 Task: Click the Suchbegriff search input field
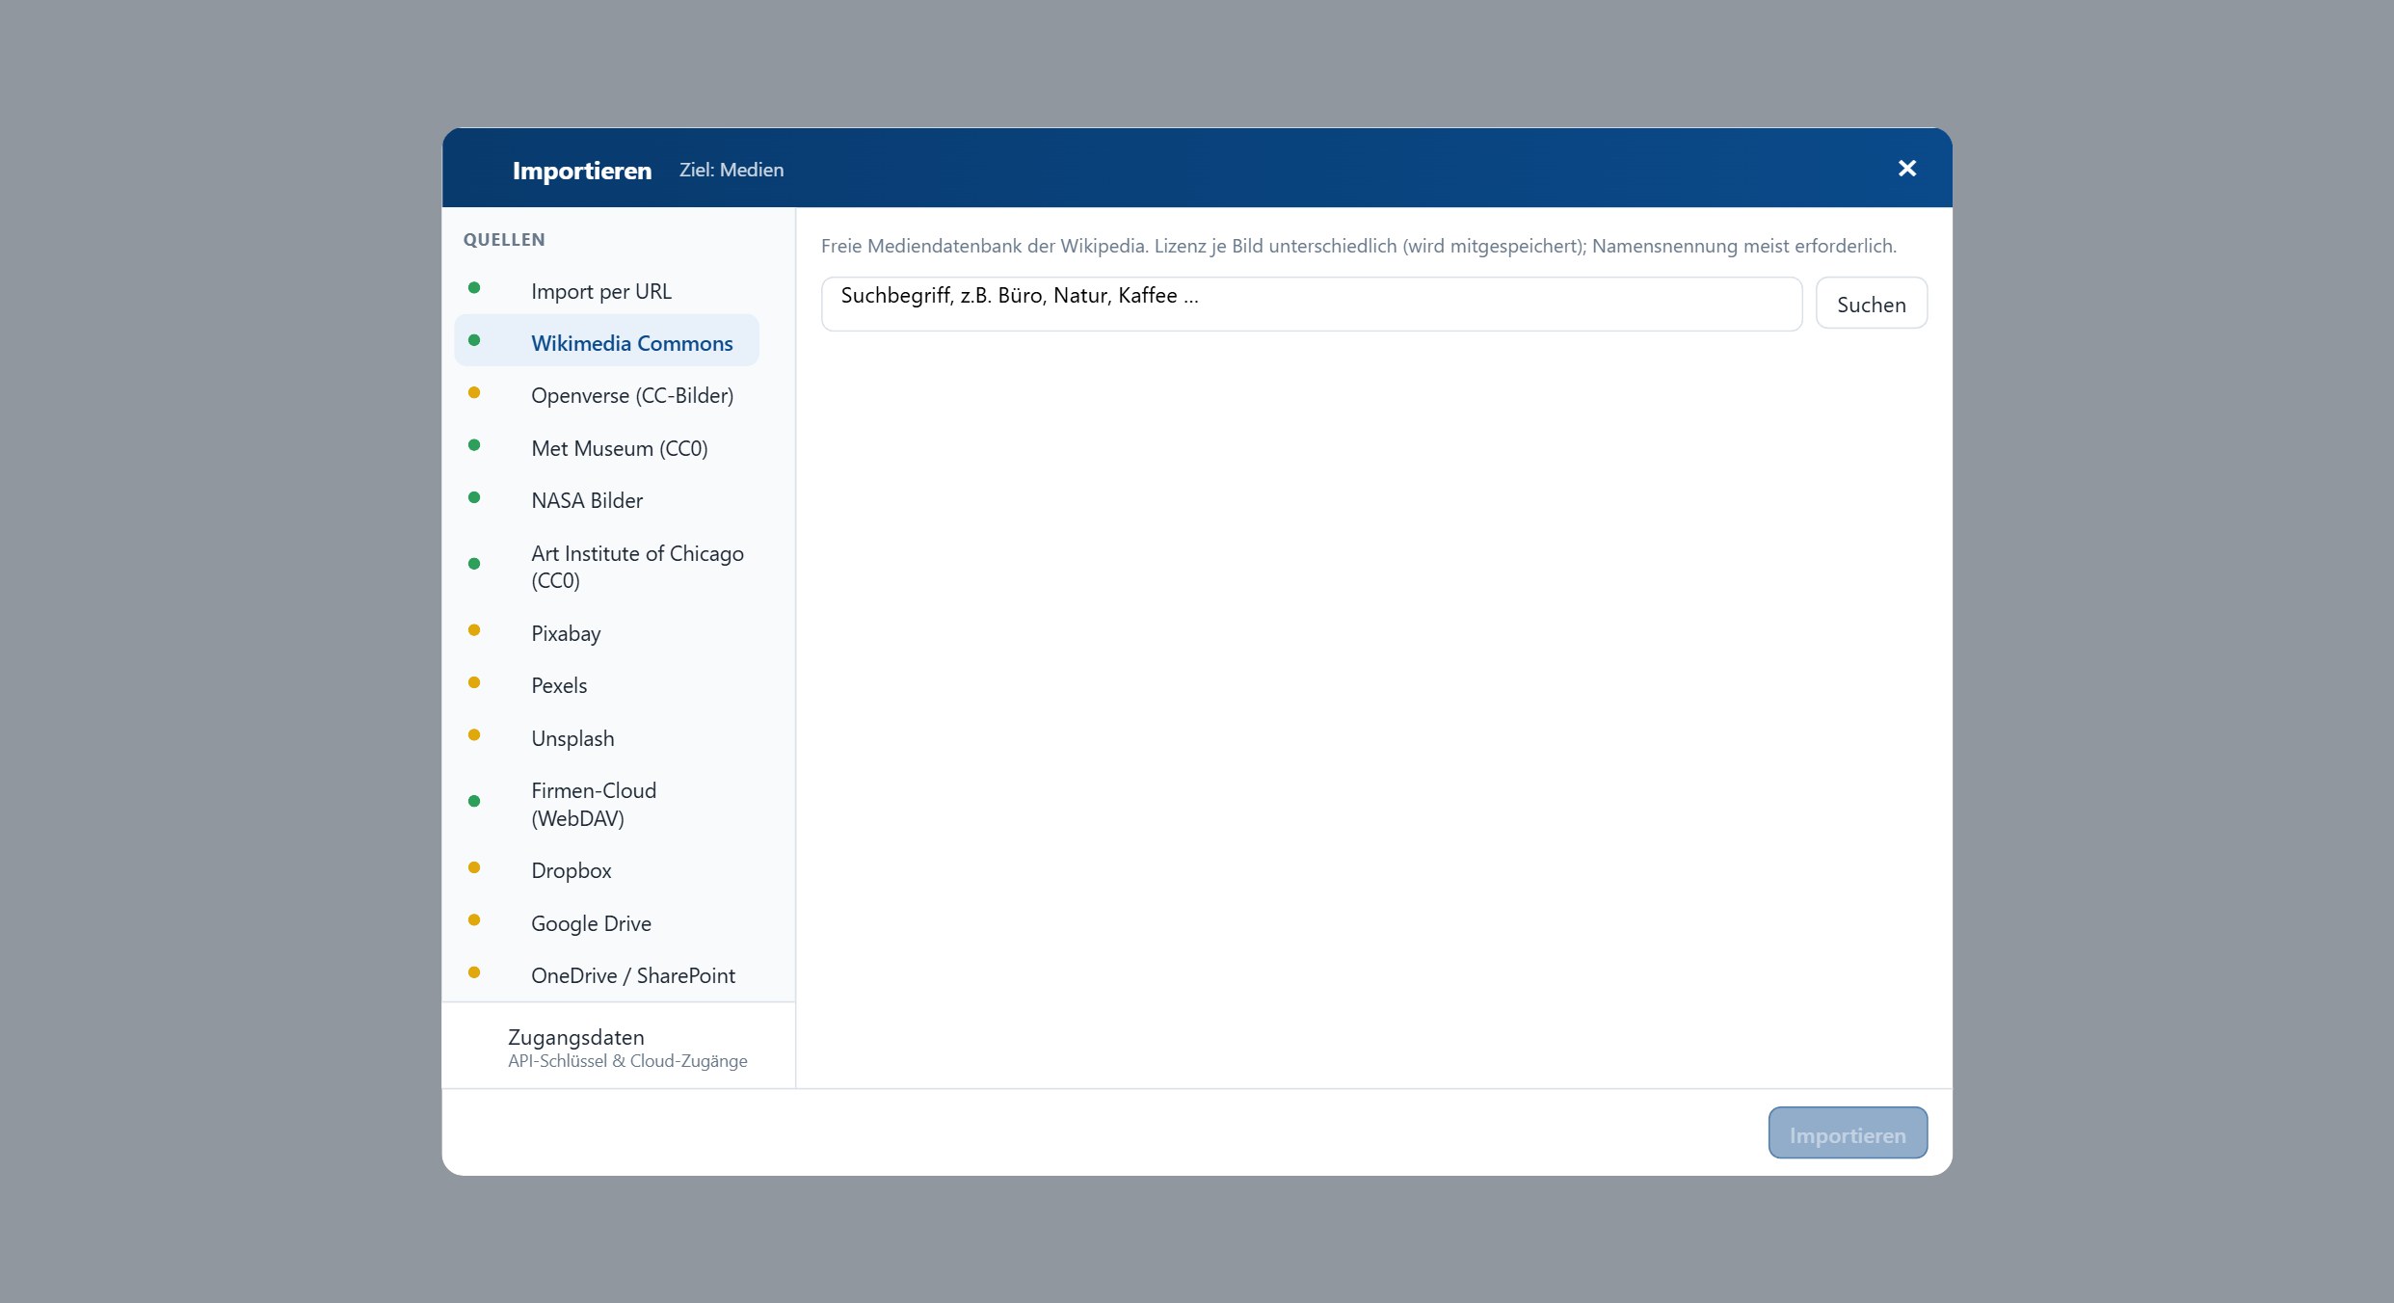pos(1311,304)
